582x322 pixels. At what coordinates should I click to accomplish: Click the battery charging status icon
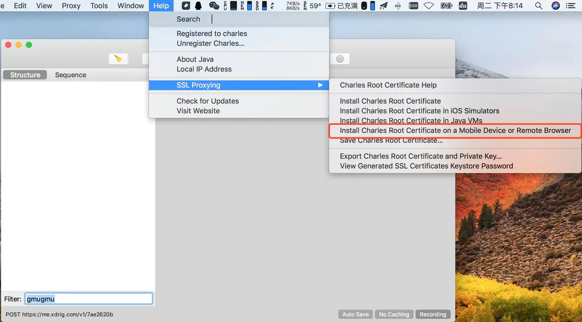[446, 6]
